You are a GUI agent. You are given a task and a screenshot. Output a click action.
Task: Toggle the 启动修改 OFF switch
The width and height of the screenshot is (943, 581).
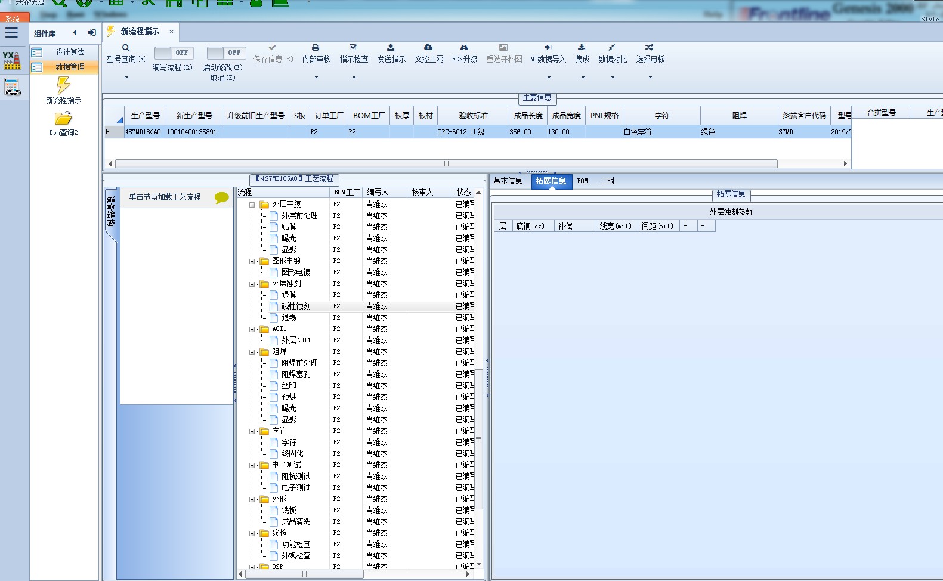coord(226,52)
